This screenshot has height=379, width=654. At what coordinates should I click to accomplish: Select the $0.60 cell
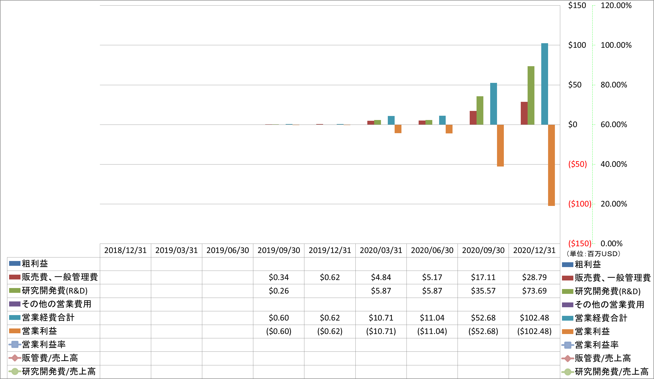[x=279, y=318]
